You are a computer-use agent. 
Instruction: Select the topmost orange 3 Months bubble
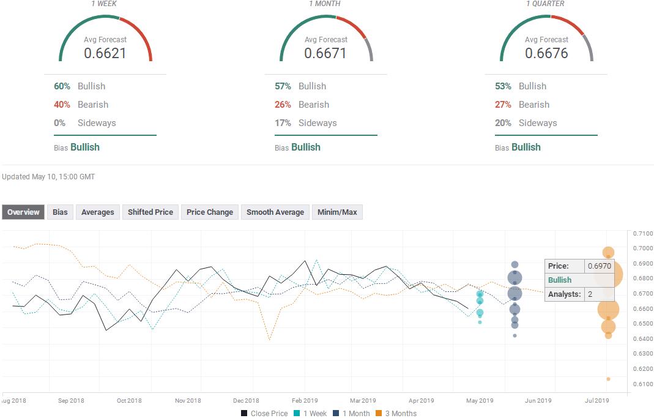[608, 252]
